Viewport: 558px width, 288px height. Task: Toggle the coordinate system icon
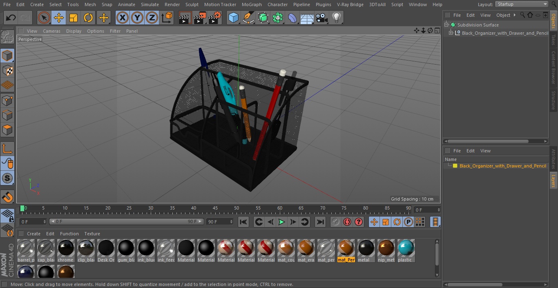[x=167, y=18]
